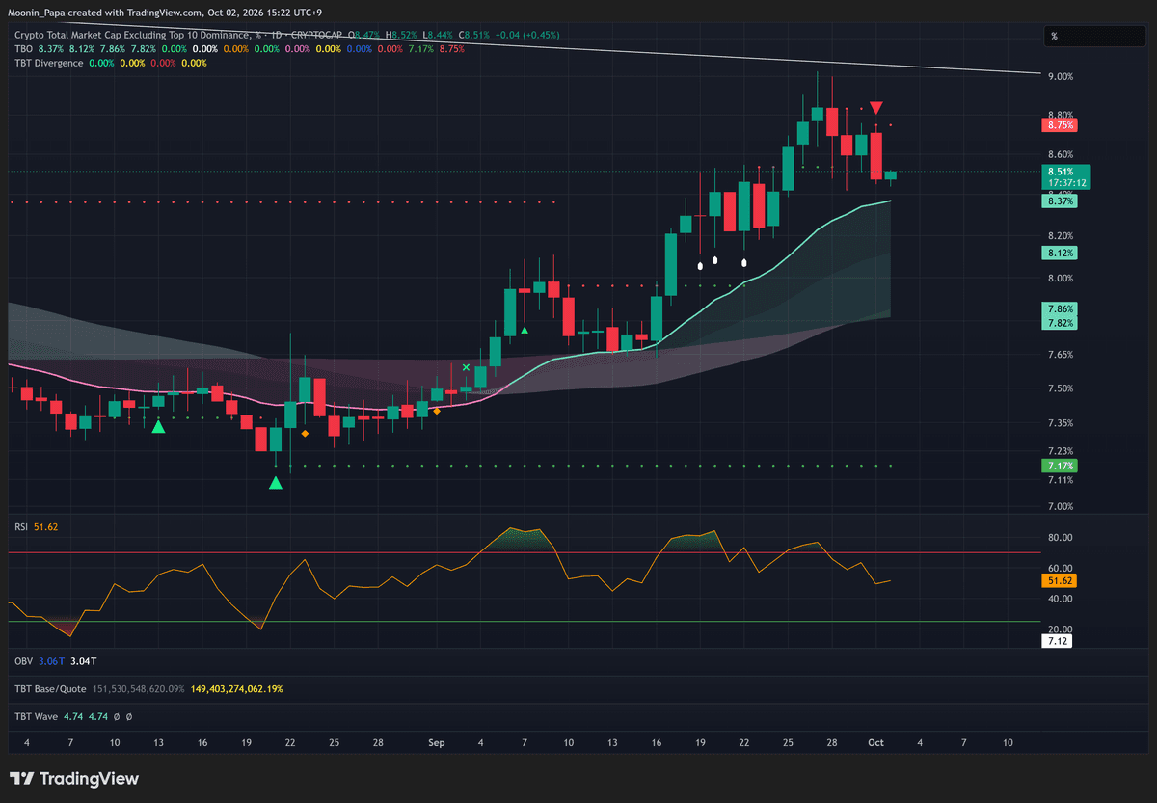Click the 'Moonin_Papa created with TradingView.com' header text

pyautogui.click(x=104, y=13)
